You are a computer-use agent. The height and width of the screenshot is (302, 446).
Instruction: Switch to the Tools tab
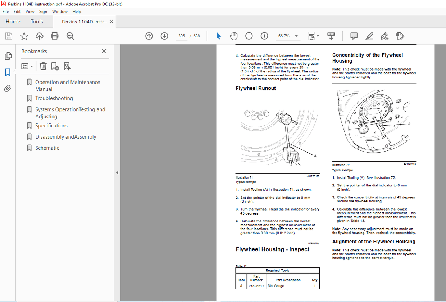click(36, 22)
